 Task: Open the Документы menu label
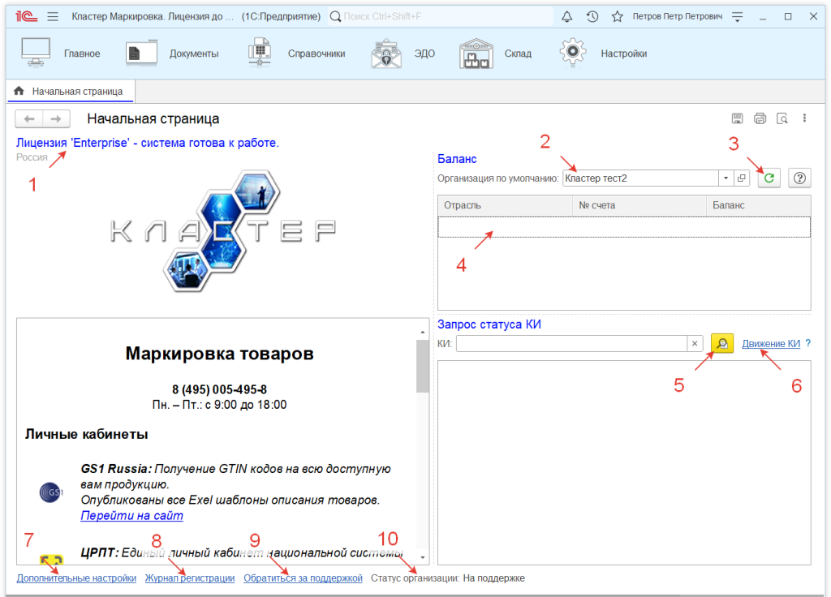click(x=194, y=54)
